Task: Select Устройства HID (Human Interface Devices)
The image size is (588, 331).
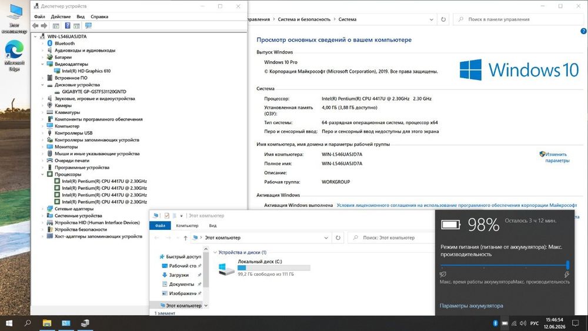Action: tap(97, 222)
